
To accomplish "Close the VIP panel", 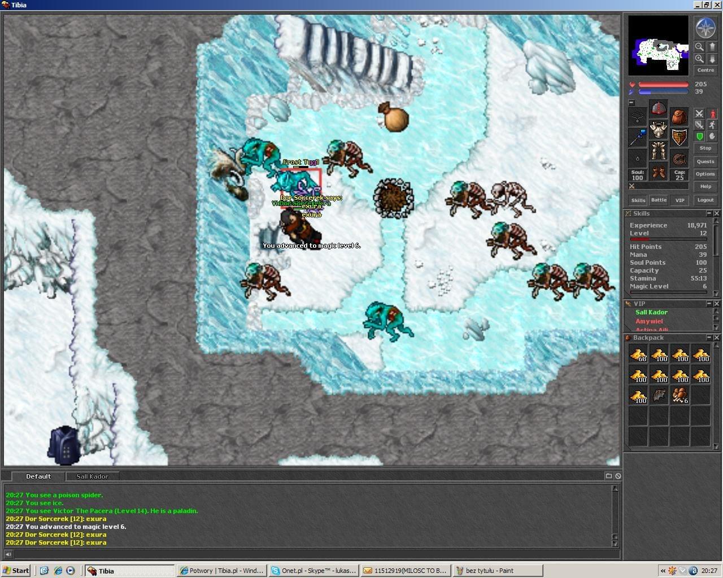I will (716, 304).
